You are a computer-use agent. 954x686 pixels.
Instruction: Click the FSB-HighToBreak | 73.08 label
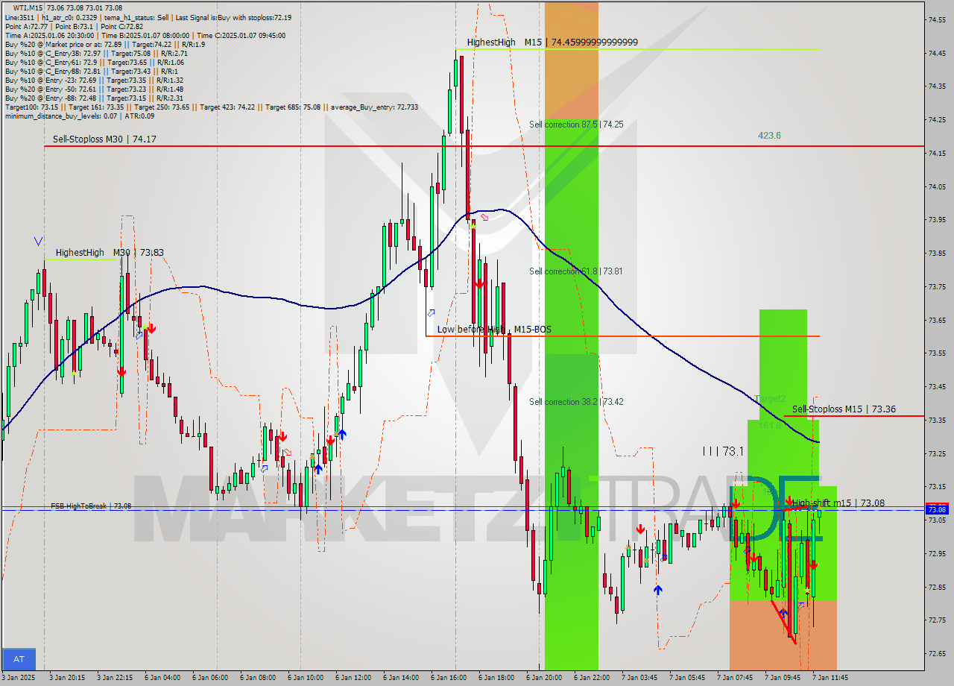[91, 506]
